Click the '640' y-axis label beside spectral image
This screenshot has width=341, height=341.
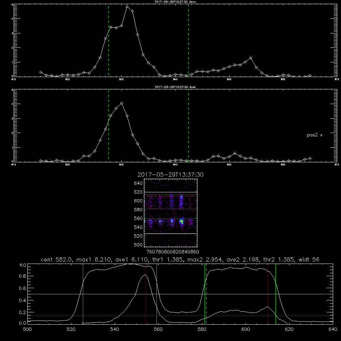(138, 183)
